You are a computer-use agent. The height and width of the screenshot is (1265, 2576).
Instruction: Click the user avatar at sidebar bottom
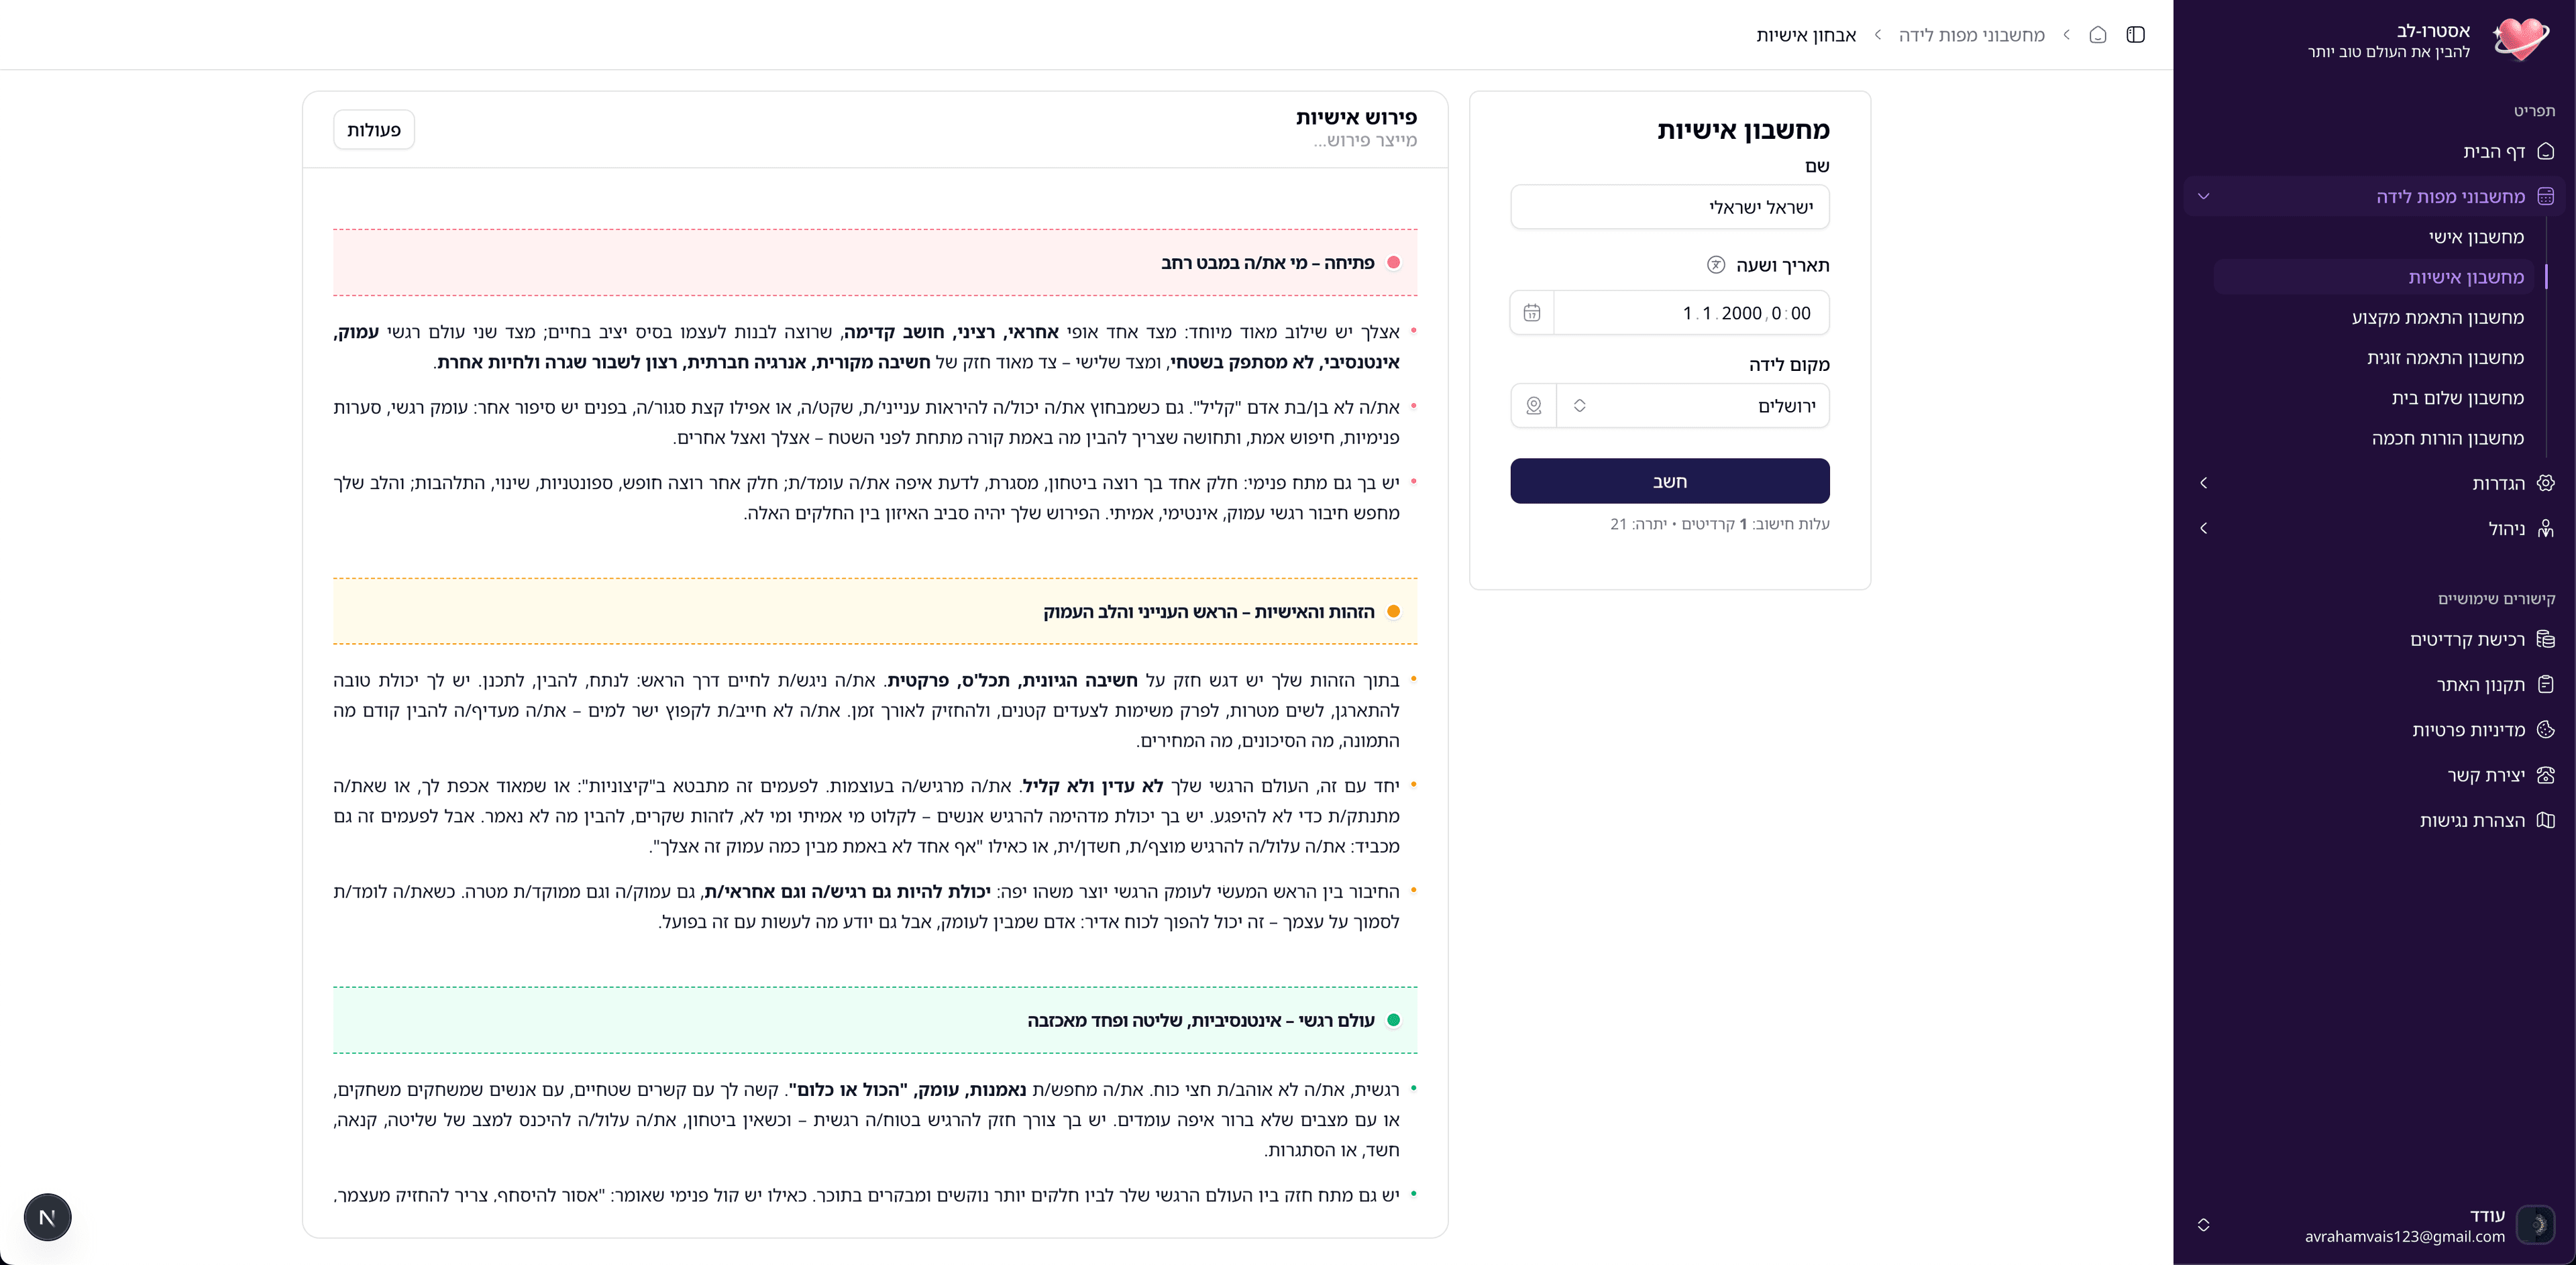coord(2535,1224)
